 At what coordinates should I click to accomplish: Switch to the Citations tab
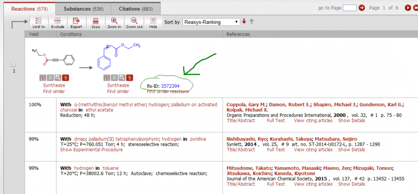[x=136, y=9]
